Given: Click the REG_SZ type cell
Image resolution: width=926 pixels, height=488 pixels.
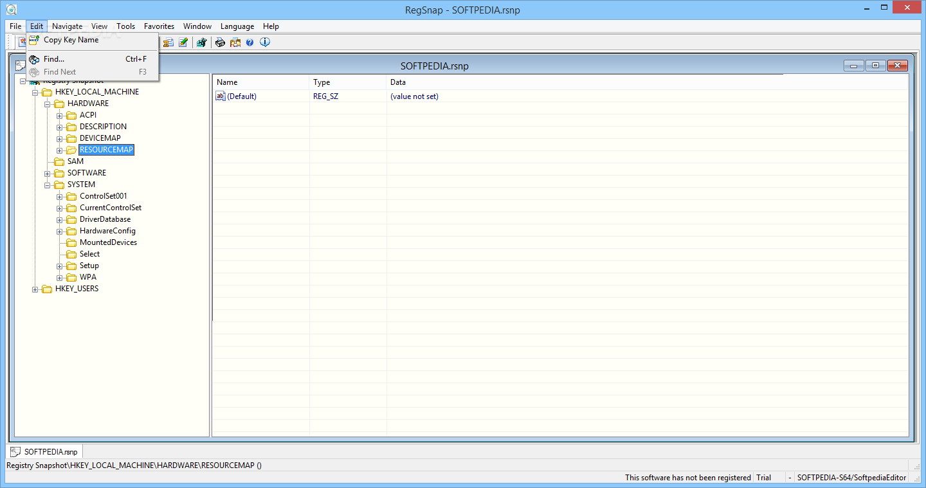Looking at the screenshot, I should tap(325, 96).
